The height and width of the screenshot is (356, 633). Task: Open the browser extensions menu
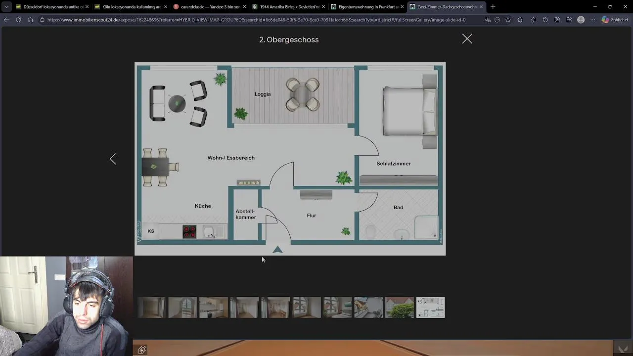click(520, 20)
